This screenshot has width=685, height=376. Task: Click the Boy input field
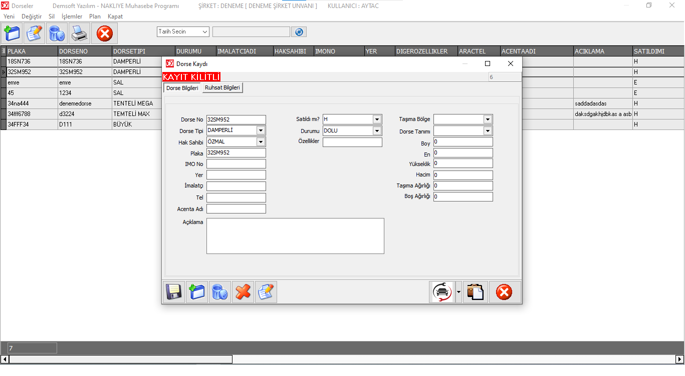463,142
